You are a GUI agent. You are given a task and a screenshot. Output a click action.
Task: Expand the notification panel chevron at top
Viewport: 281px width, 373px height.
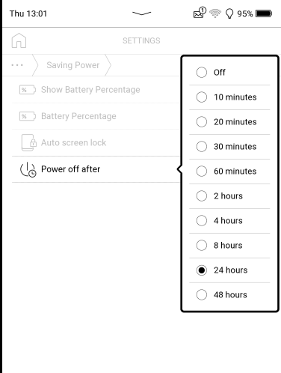click(x=141, y=13)
